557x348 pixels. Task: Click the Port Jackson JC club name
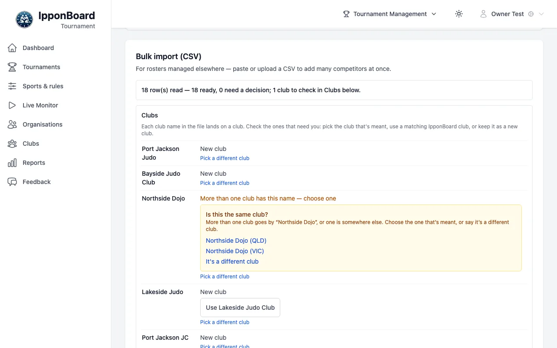click(x=165, y=338)
